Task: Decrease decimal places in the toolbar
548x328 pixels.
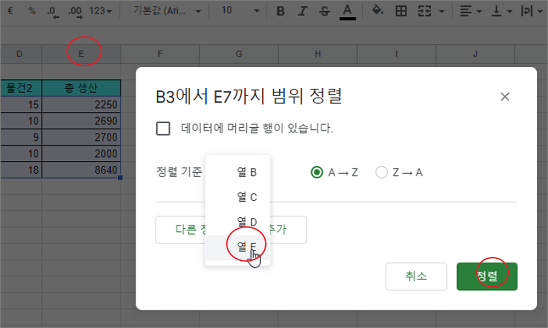Action: pyautogui.click(x=52, y=12)
